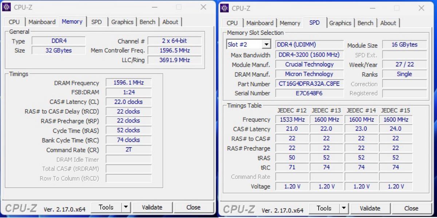Open the SPD tab in left window
Viewport: 437px width, 218px height.
pyautogui.click(x=97, y=22)
